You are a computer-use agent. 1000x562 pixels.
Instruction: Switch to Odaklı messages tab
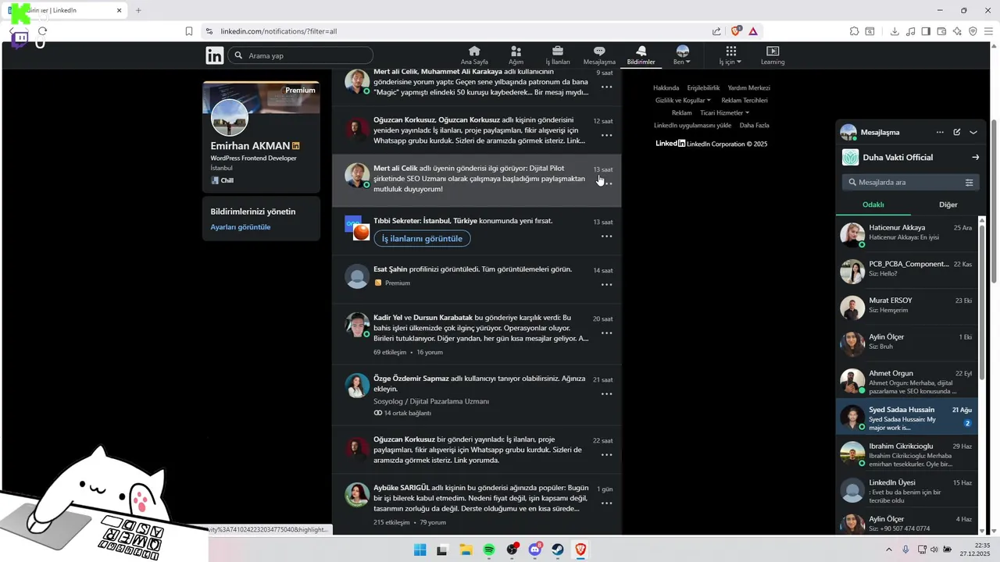click(x=873, y=205)
